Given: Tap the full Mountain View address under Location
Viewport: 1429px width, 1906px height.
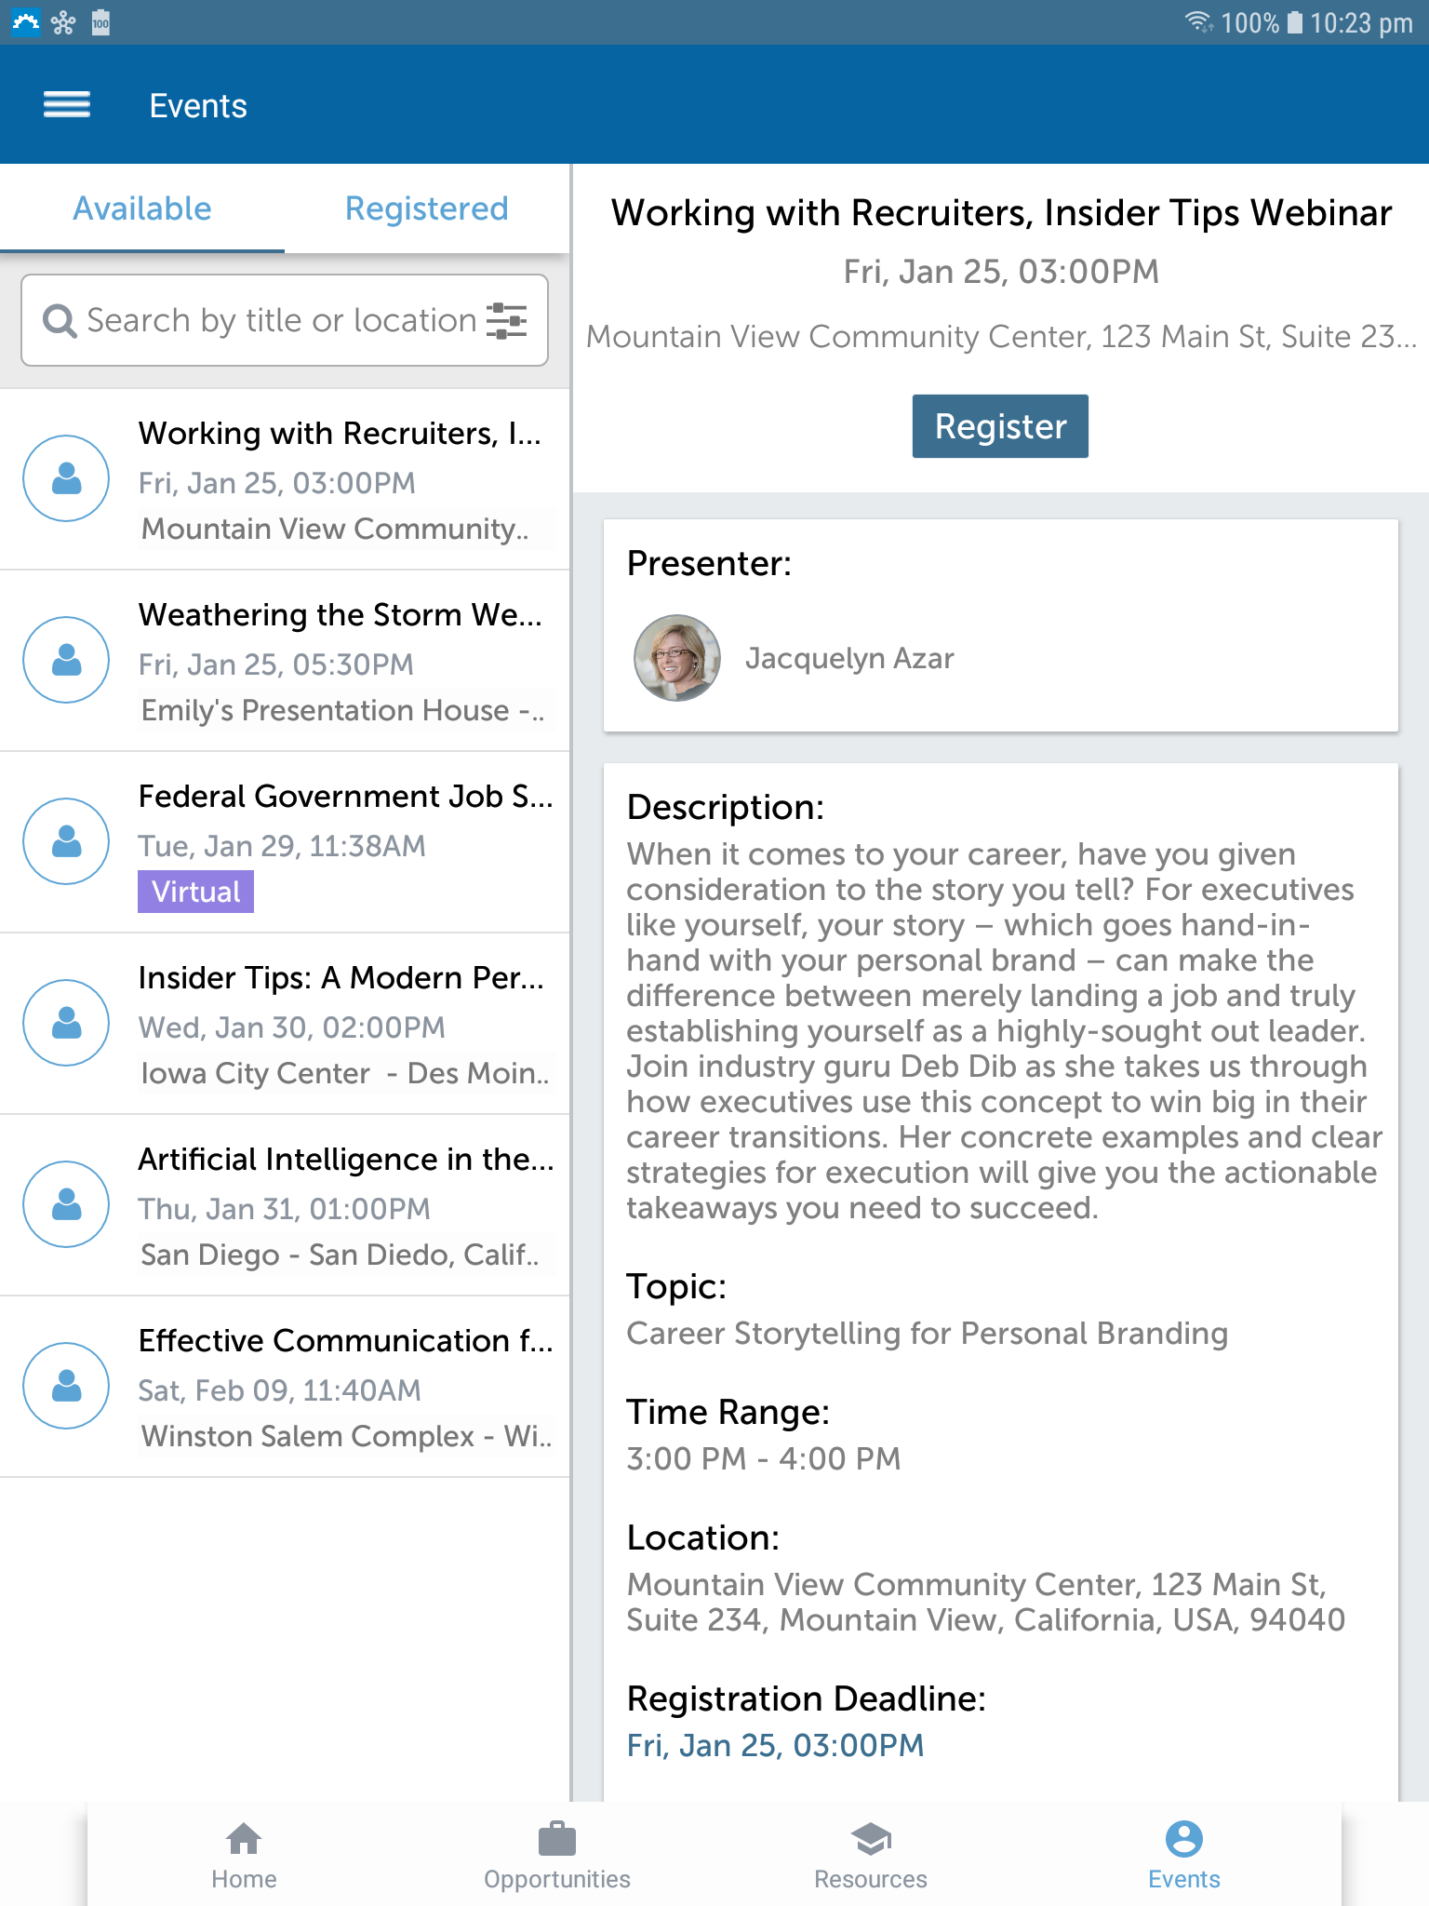Looking at the screenshot, I should pyautogui.click(x=986, y=1602).
